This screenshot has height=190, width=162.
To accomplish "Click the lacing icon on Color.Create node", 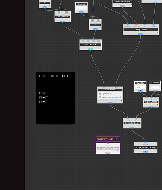I will click(157, 104).
